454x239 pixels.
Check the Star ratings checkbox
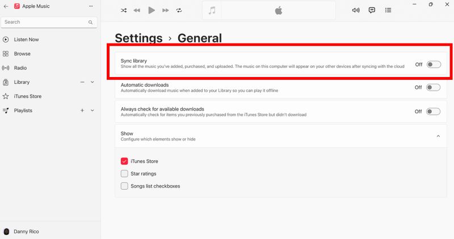pos(124,173)
